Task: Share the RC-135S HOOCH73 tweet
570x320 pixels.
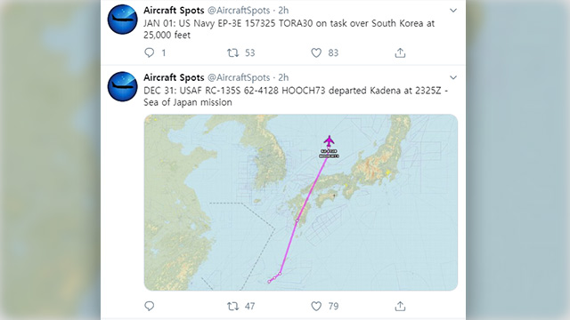Action: (x=400, y=306)
